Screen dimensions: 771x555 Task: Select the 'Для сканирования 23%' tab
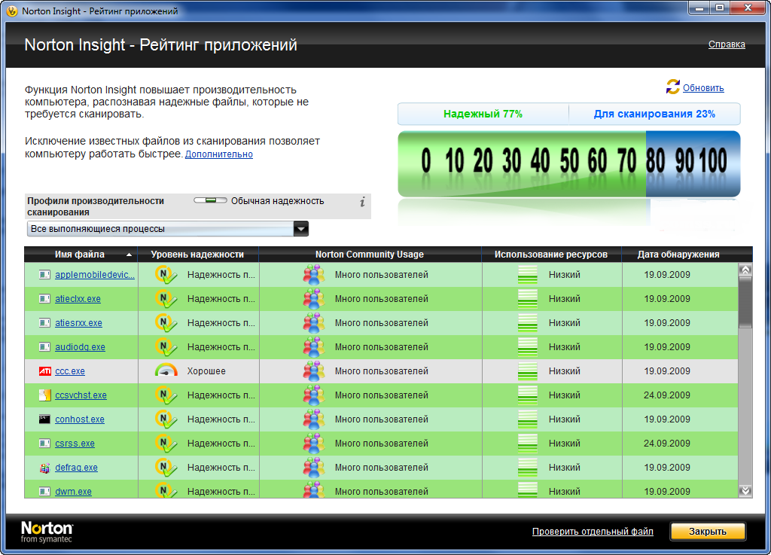tap(654, 114)
